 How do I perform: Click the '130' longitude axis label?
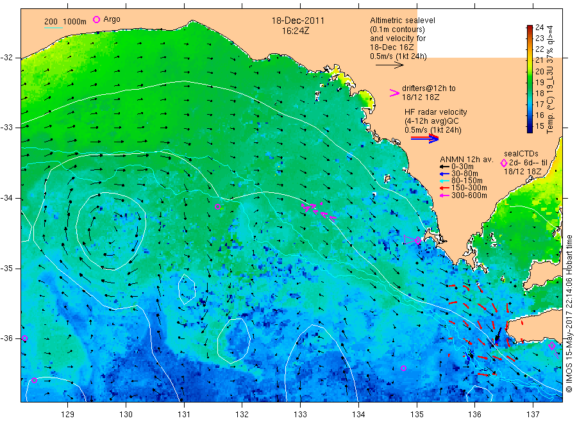pos(126,415)
